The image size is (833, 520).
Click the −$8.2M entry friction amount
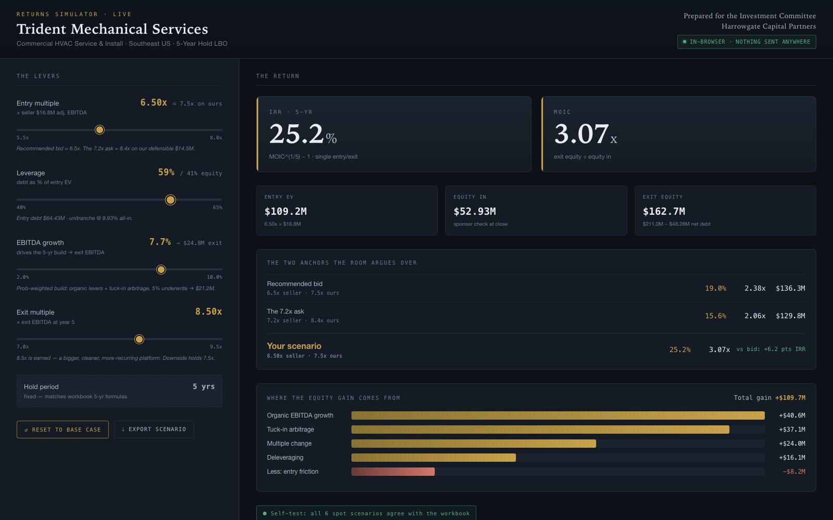coord(793,472)
